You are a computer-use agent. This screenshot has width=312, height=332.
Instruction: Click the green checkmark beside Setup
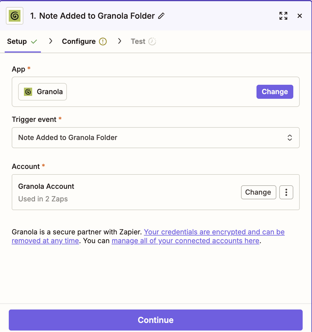[x=34, y=41]
